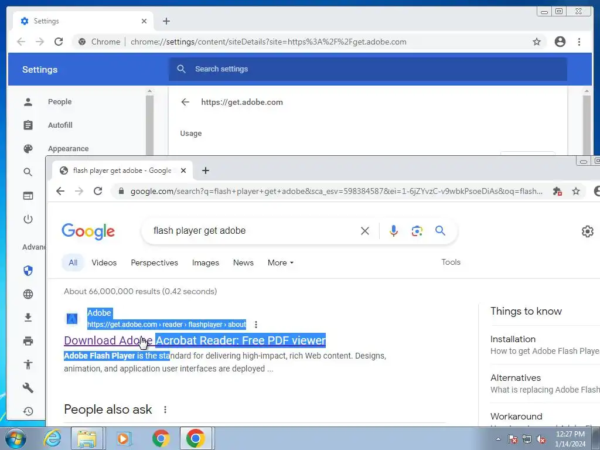Image resolution: width=600 pixels, height=450 pixels.
Task: Open Reset settings icon in sidebar
Action: [28, 411]
